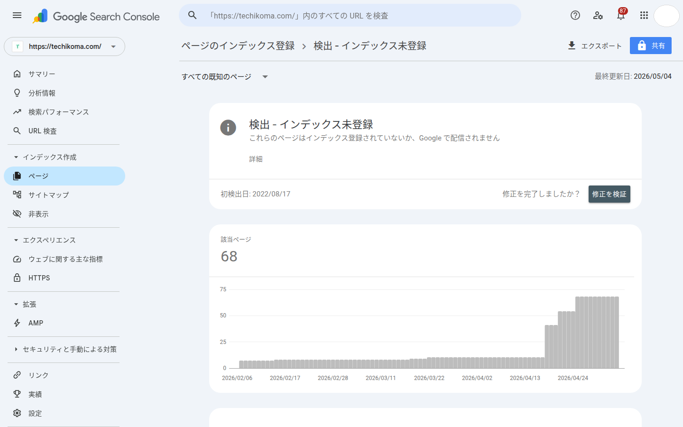The height and width of the screenshot is (427, 683).
Task: Click the trend icon beside 検索パフォーマンス
Action: pyautogui.click(x=17, y=111)
